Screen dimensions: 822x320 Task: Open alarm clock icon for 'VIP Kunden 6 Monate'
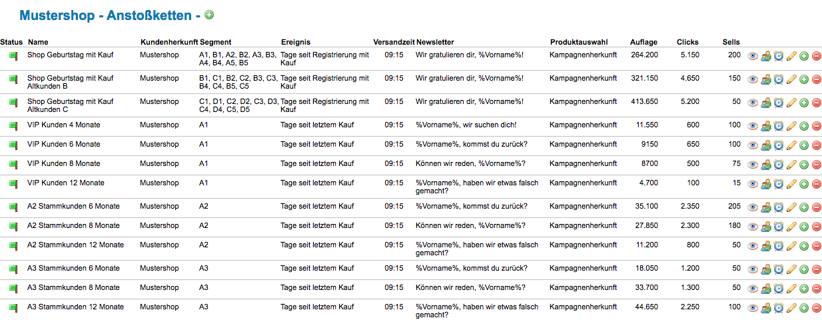click(779, 145)
